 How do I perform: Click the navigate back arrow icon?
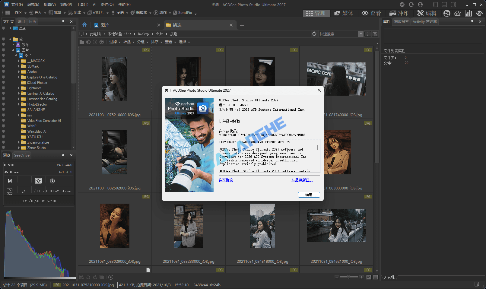(x=88, y=42)
